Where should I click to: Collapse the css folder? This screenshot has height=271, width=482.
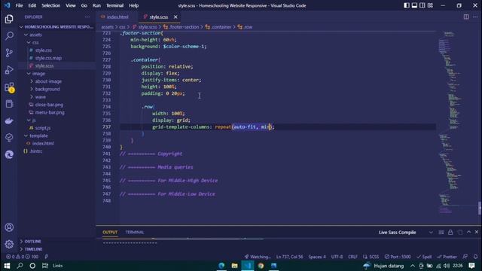35,42
